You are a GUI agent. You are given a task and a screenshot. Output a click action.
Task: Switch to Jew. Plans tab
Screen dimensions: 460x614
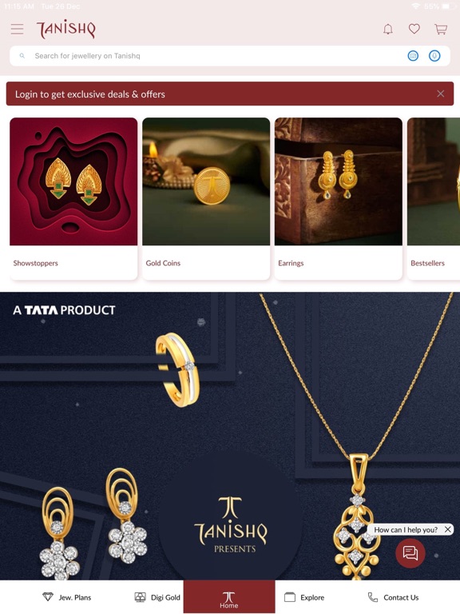tap(66, 597)
